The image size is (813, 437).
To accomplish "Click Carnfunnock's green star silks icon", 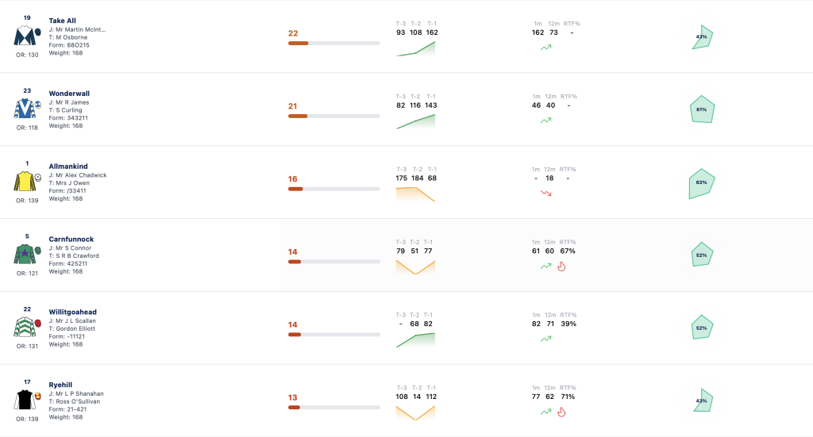I will tap(25, 255).
